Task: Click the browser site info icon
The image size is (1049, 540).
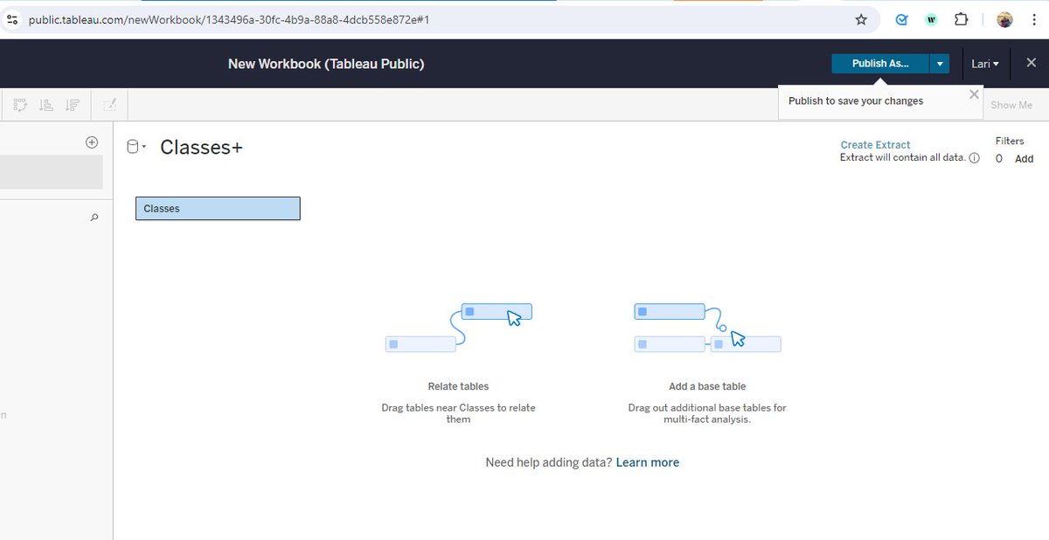Action: coord(12,19)
